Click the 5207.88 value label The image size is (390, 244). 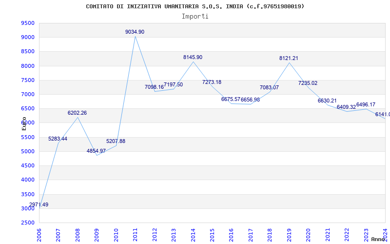click(116, 142)
